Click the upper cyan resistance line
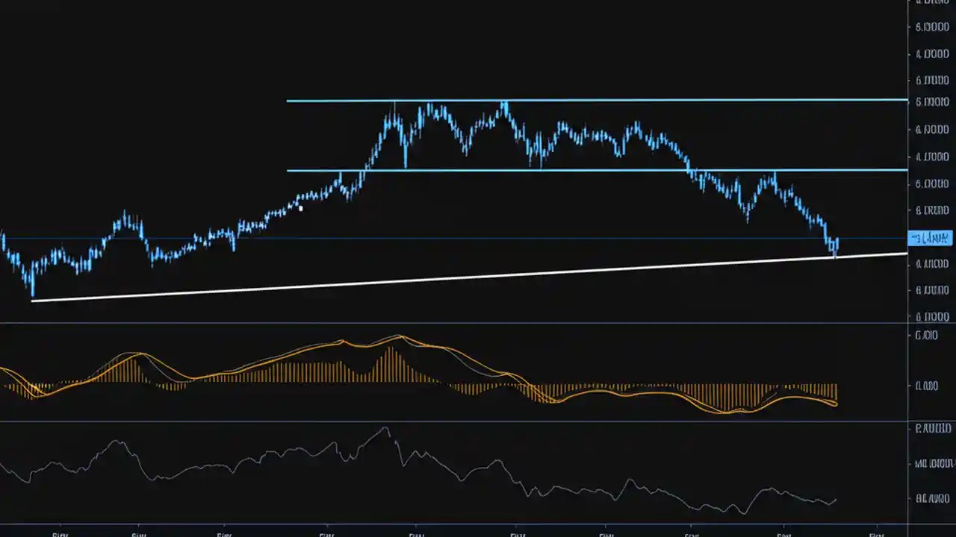Image resolution: width=956 pixels, height=537 pixels. [597, 100]
